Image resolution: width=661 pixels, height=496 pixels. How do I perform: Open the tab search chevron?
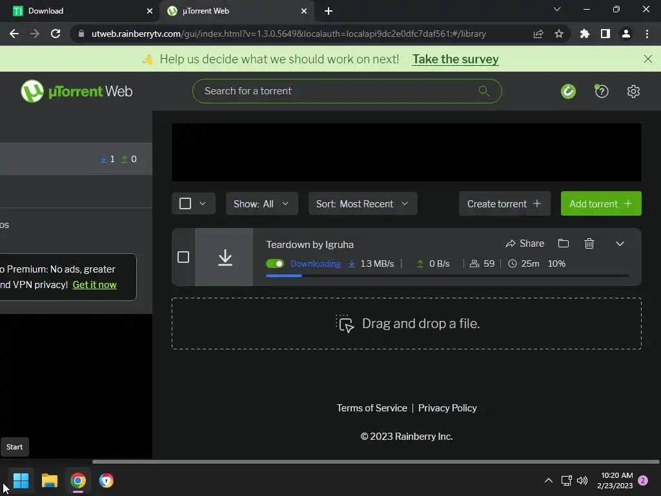tap(557, 9)
